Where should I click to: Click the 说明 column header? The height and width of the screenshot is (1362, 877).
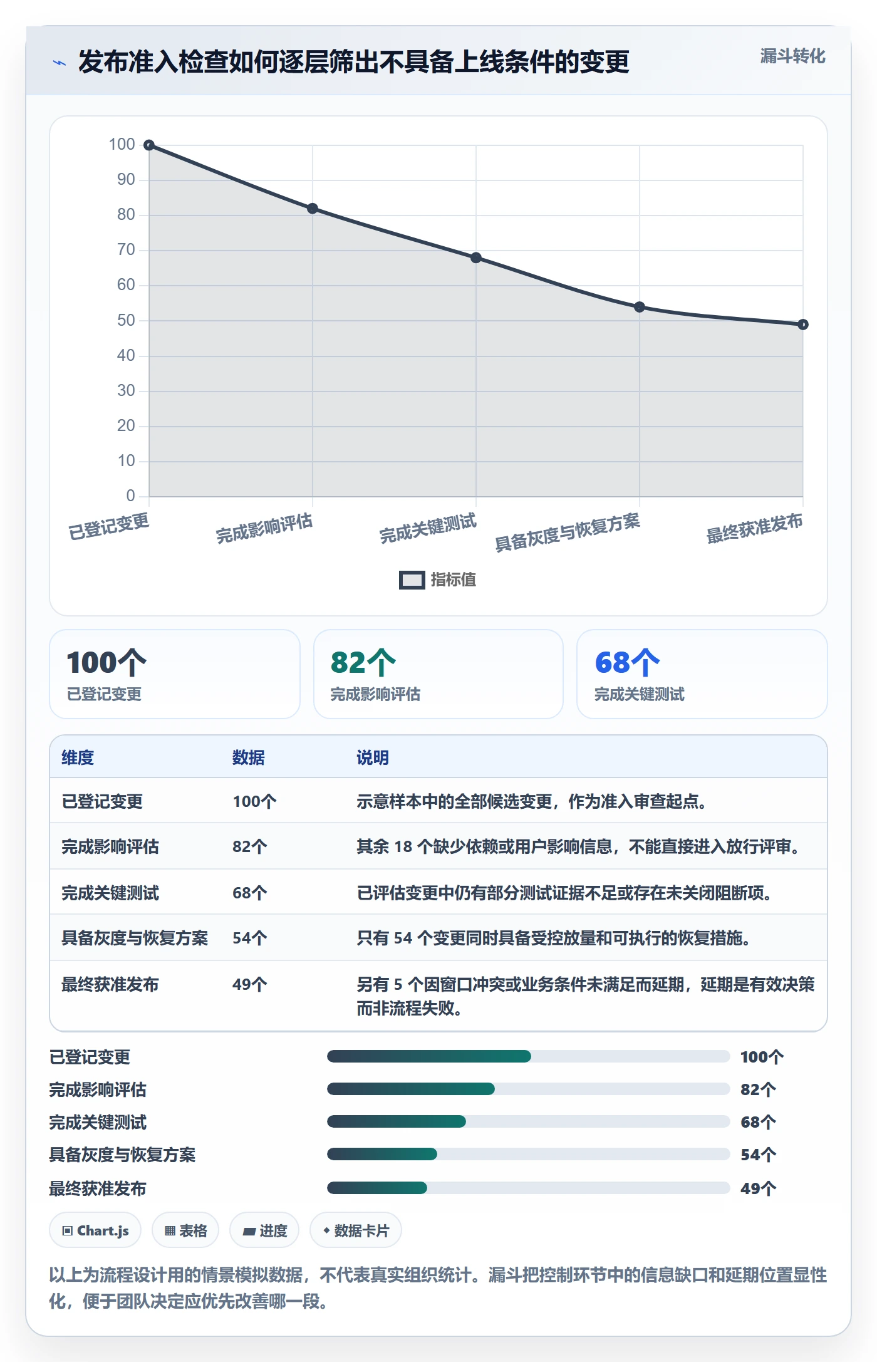click(373, 757)
